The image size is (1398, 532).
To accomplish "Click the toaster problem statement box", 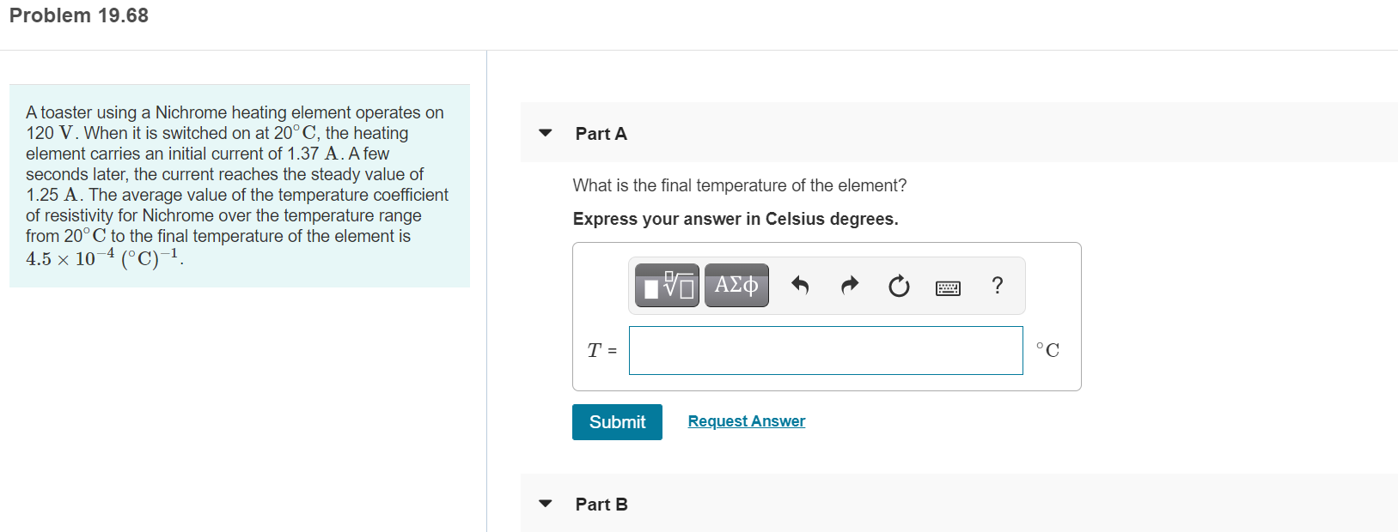I will (239, 185).
